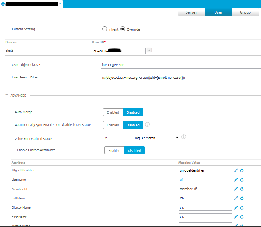Open the Flag Bit Match dropdown
The height and width of the screenshot is (227, 261).
pos(155,138)
